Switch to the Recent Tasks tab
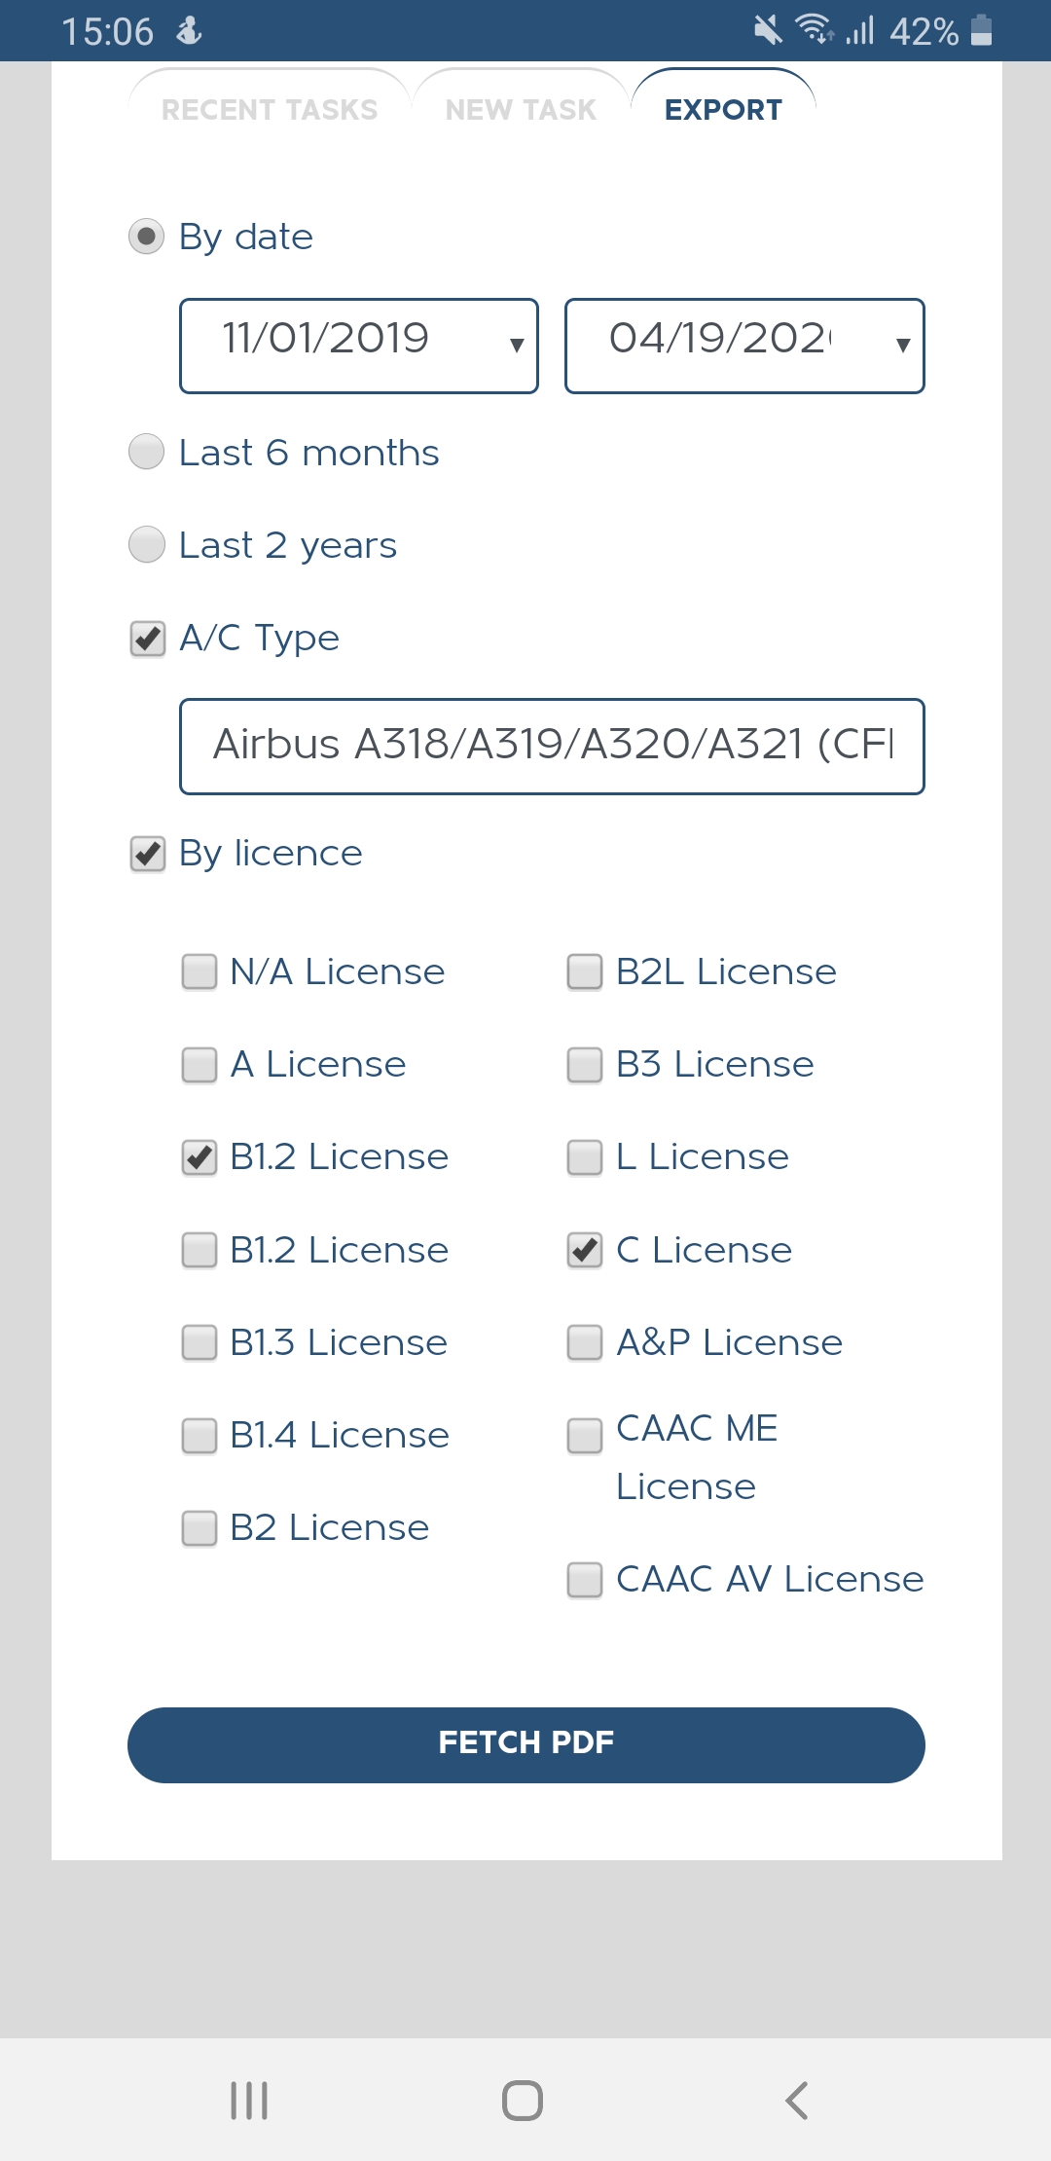Screen dimensions: 1051x2161 pos(270,109)
